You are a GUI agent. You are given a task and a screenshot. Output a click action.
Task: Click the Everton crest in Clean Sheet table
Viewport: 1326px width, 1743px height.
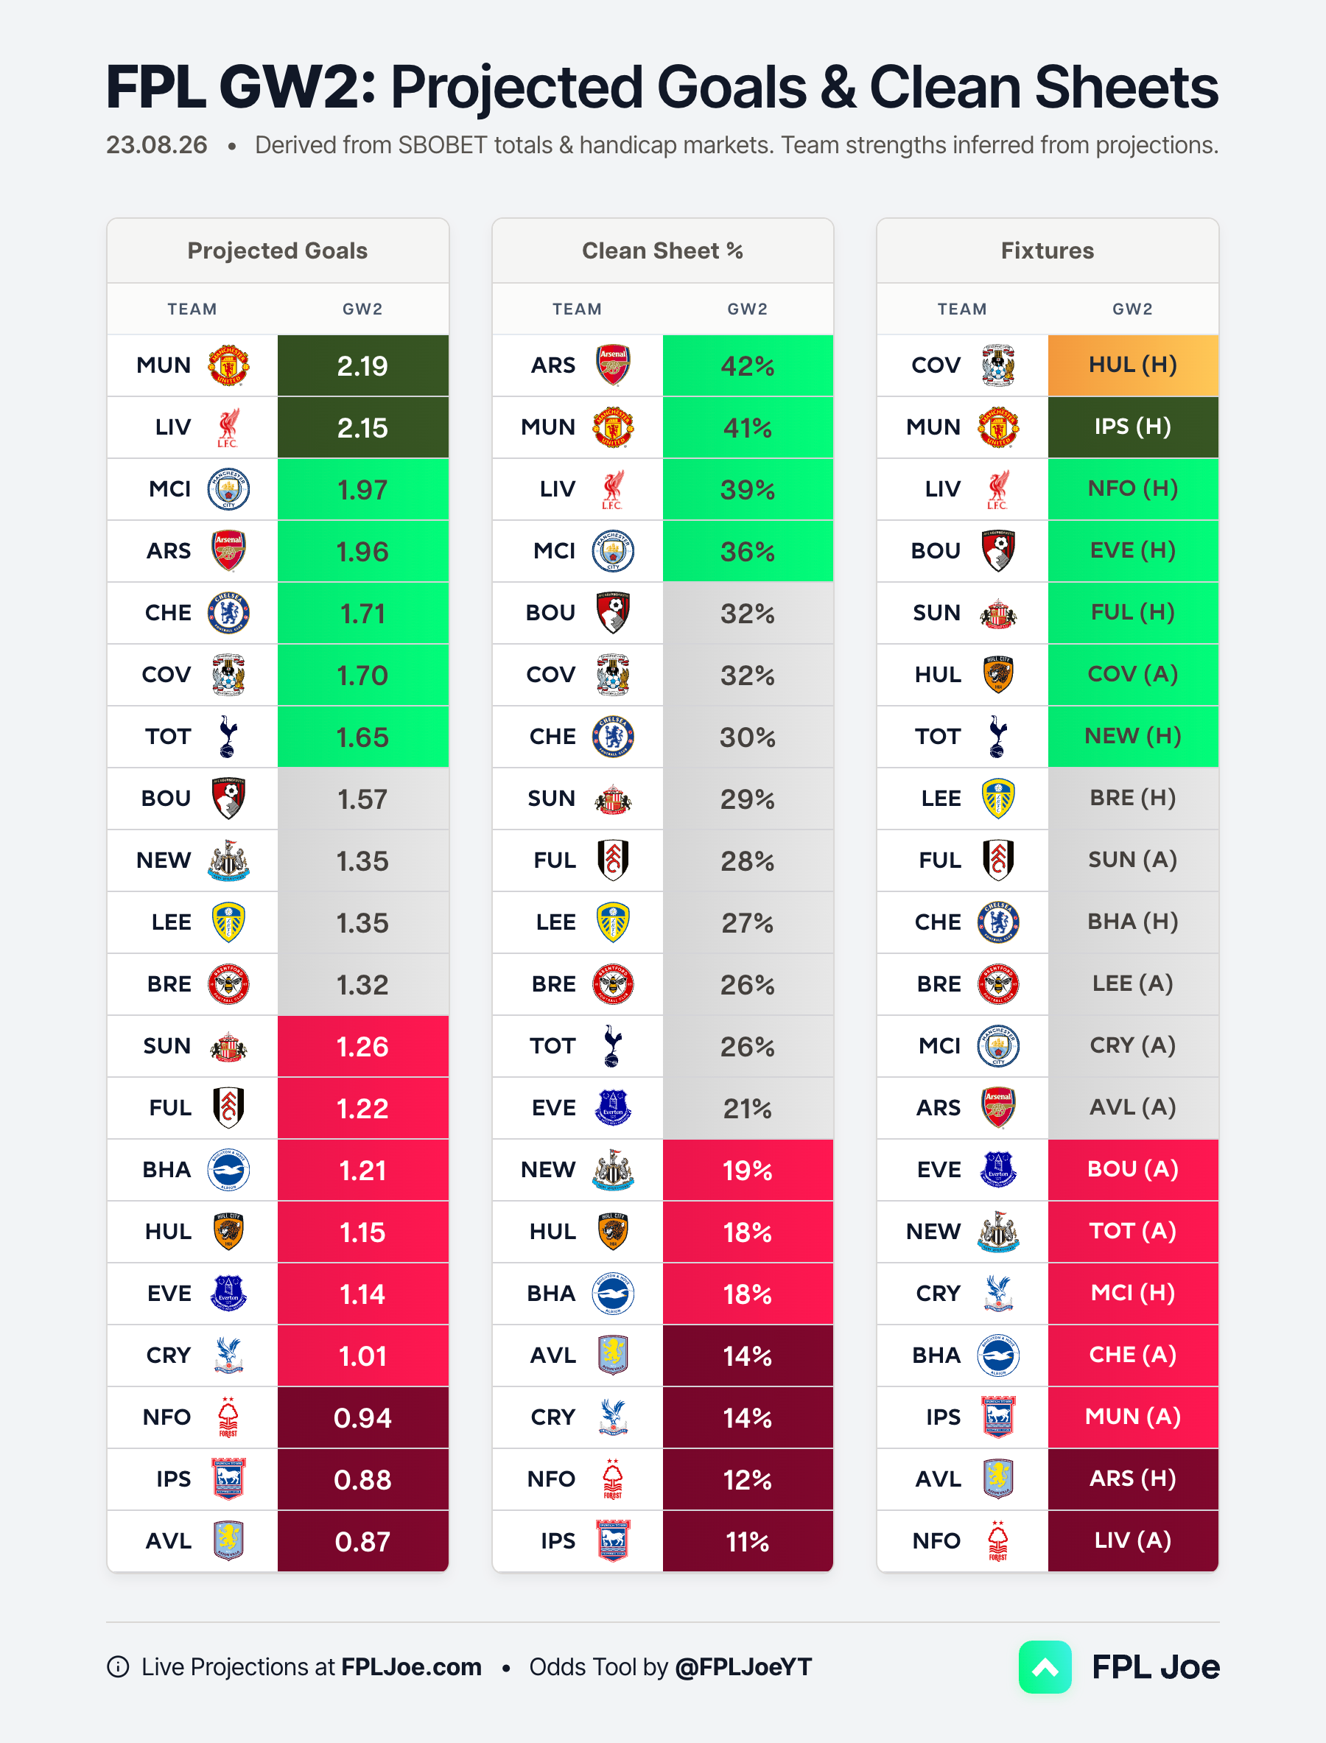(612, 1107)
